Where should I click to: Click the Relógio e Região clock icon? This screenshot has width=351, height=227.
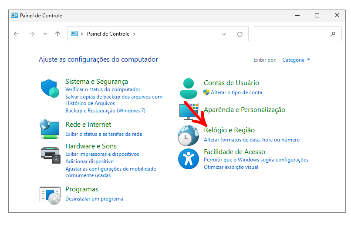point(189,135)
